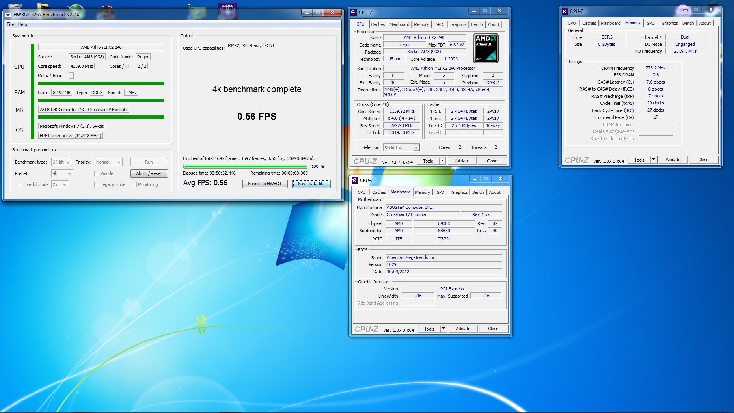Viewport: 734px width, 413px height.
Task: Enable the Overkill mode checkbox
Action: click(x=19, y=184)
